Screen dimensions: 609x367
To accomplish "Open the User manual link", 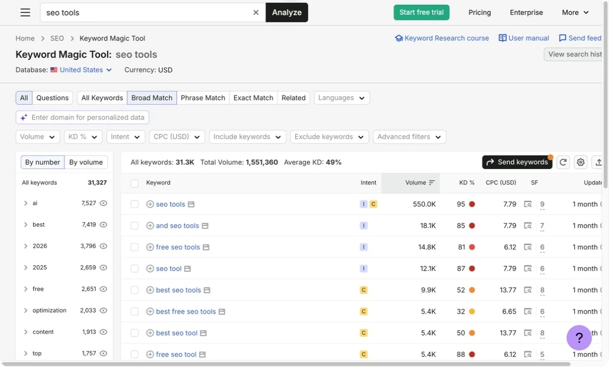I will [x=524, y=38].
